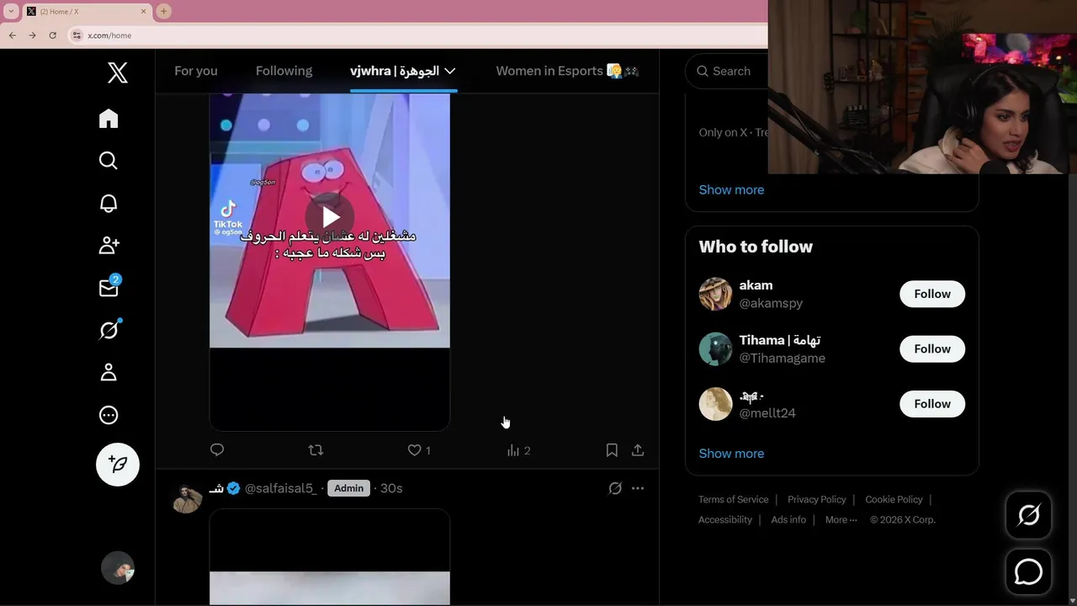This screenshot has height=606, width=1077.
Task: Open Cookie Policy link
Action: (x=894, y=499)
